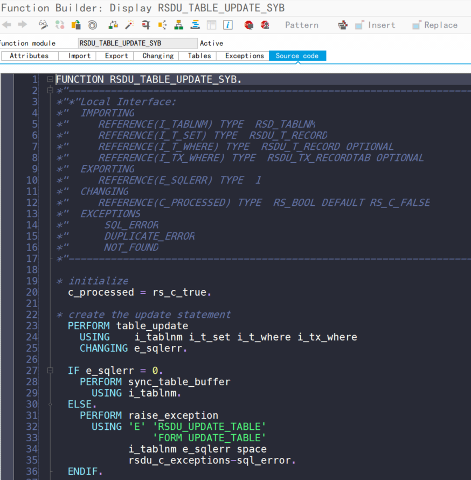Click line number 23 in the gutter
This screenshot has width=471, height=480.
point(32,326)
